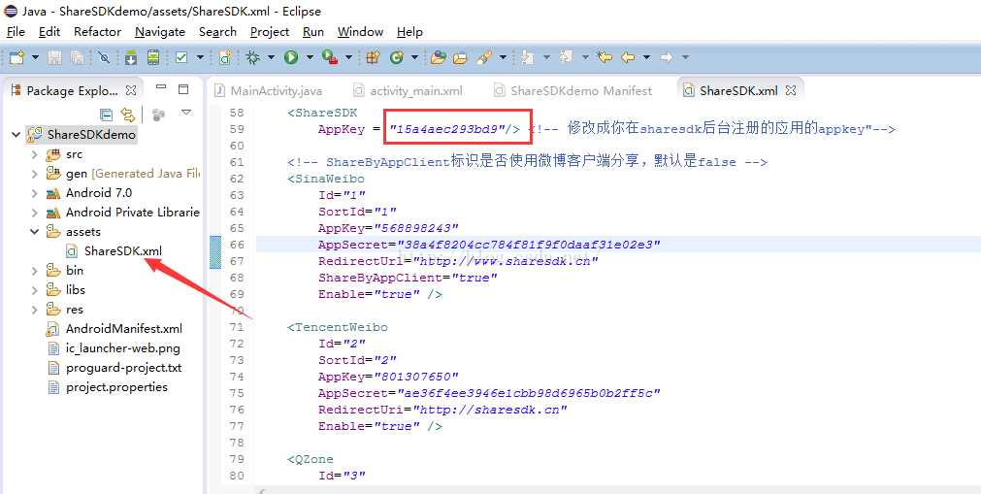Minimize the Package Explorer view
The width and height of the screenshot is (981, 494).
161,87
